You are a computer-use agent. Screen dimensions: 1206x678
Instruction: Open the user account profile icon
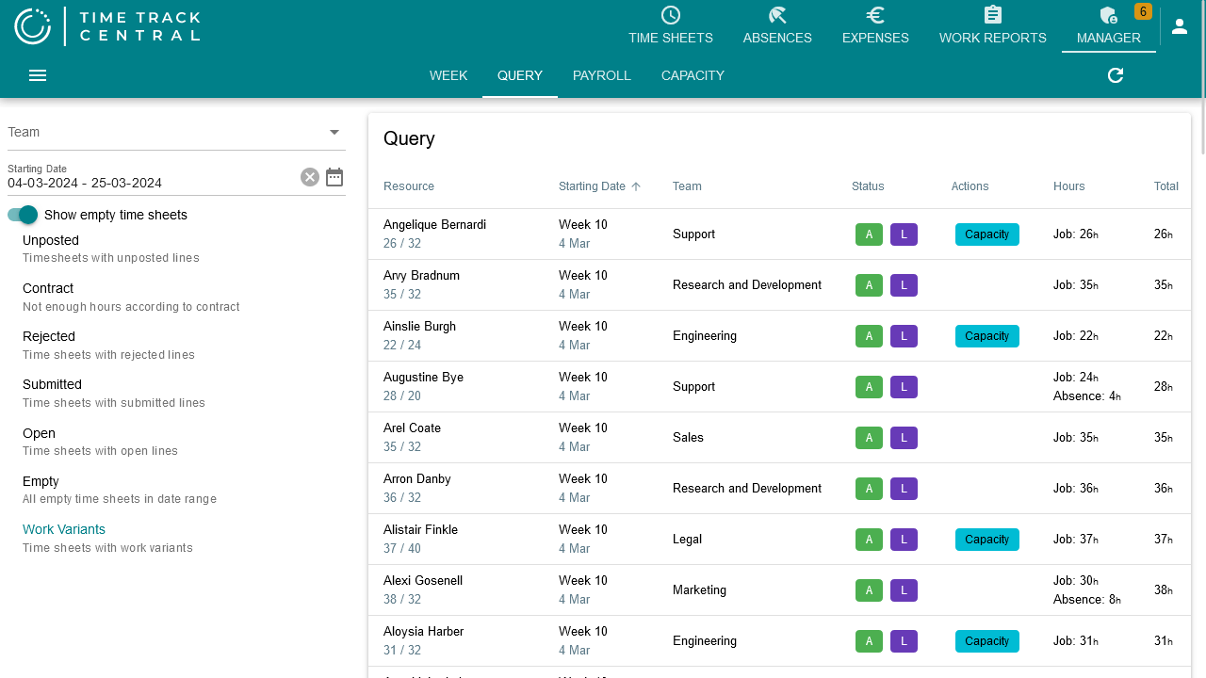tap(1180, 26)
